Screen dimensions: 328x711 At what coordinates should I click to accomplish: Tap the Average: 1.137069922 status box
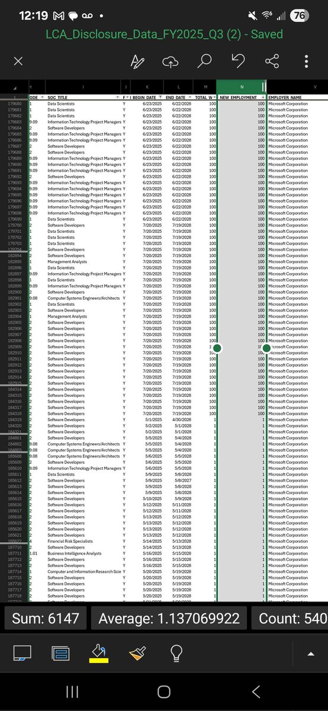coord(169,619)
